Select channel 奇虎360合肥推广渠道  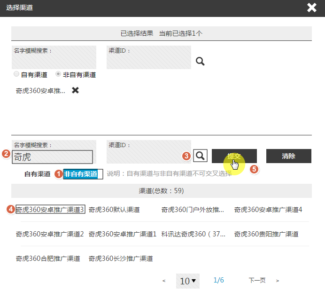(48, 259)
